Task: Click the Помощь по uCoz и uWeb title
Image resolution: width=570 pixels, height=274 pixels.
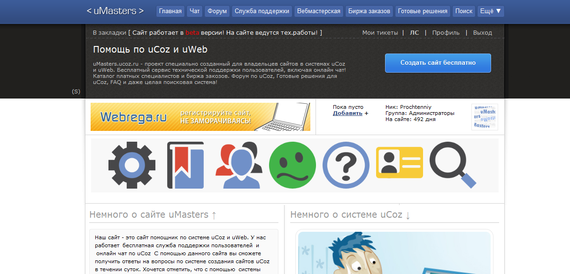Action: pyautogui.click(x=150, y=49)
